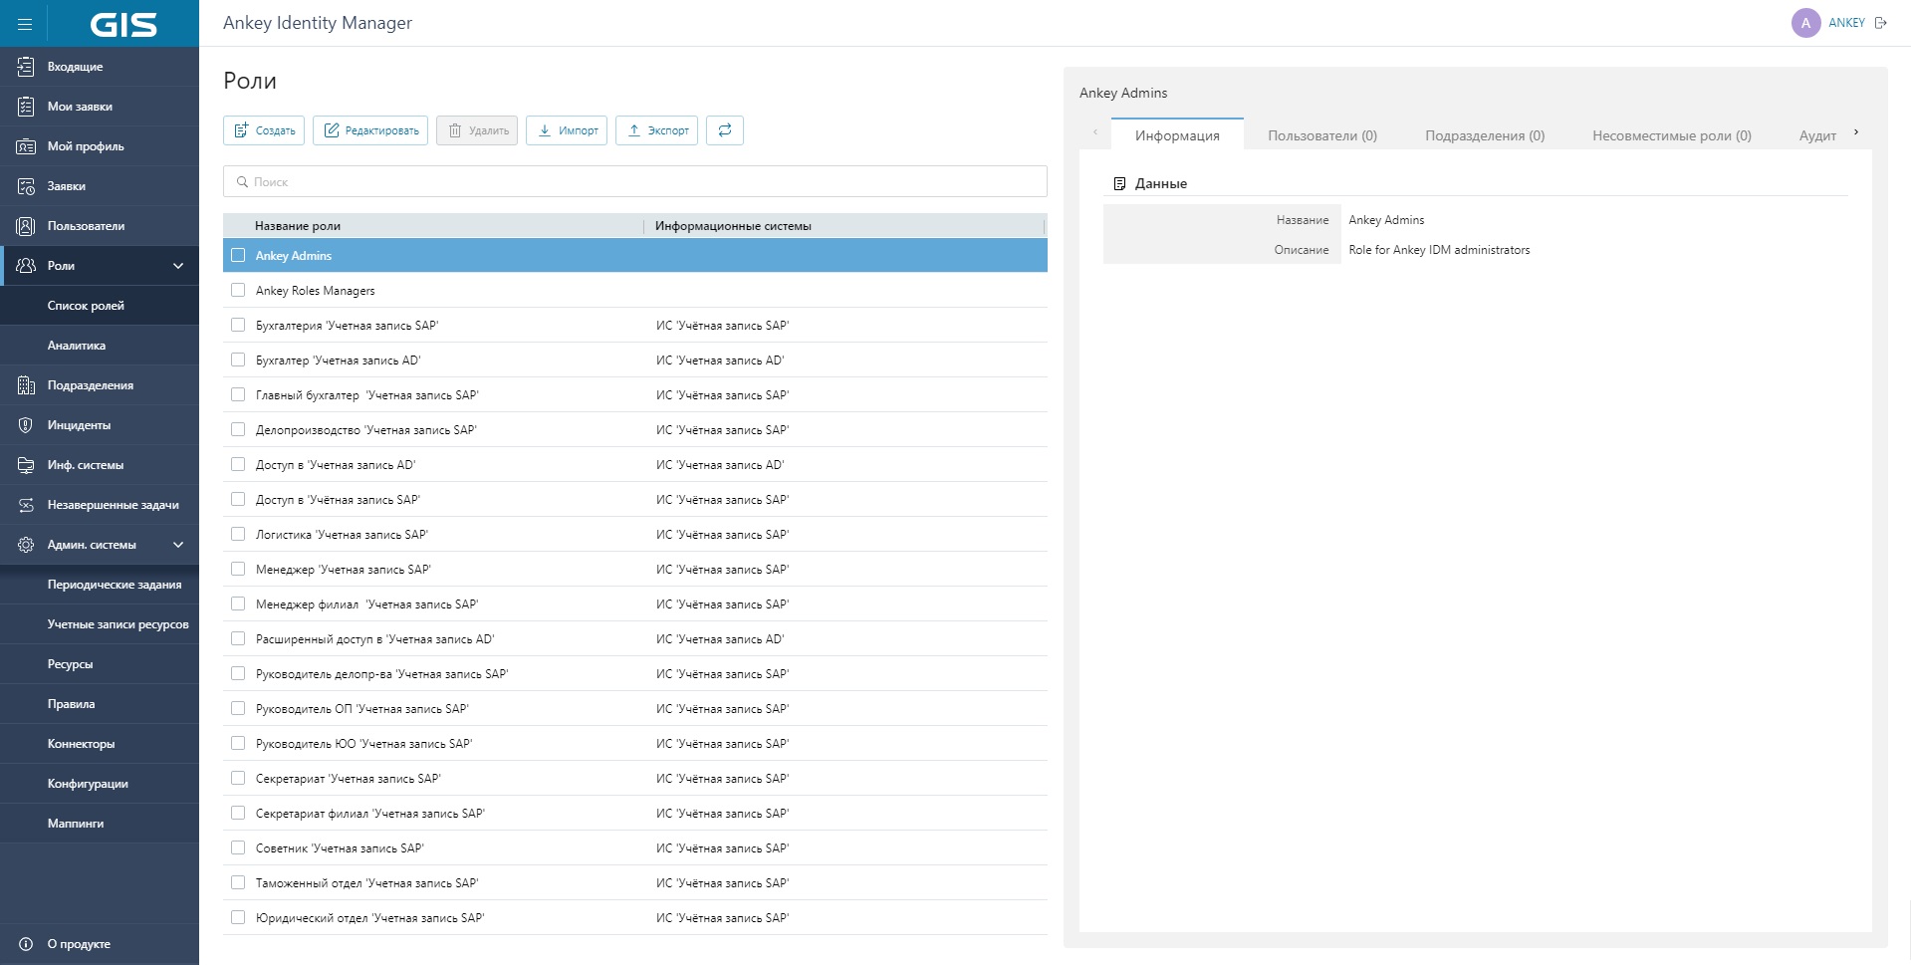Open Периодические задания in the sidebar
The height and width of the screenshot is (965, 1911).
[100, 585]
